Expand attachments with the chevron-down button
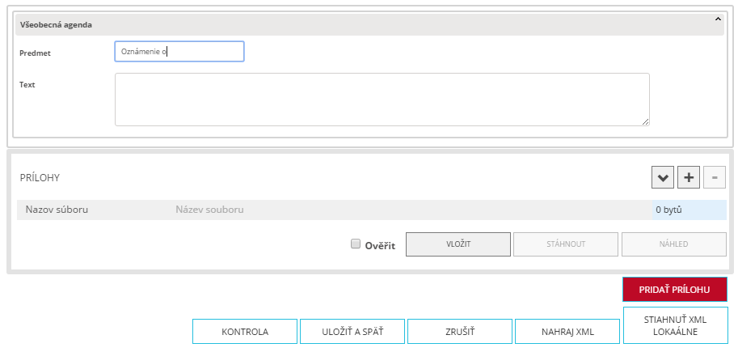 pos(663,177)
